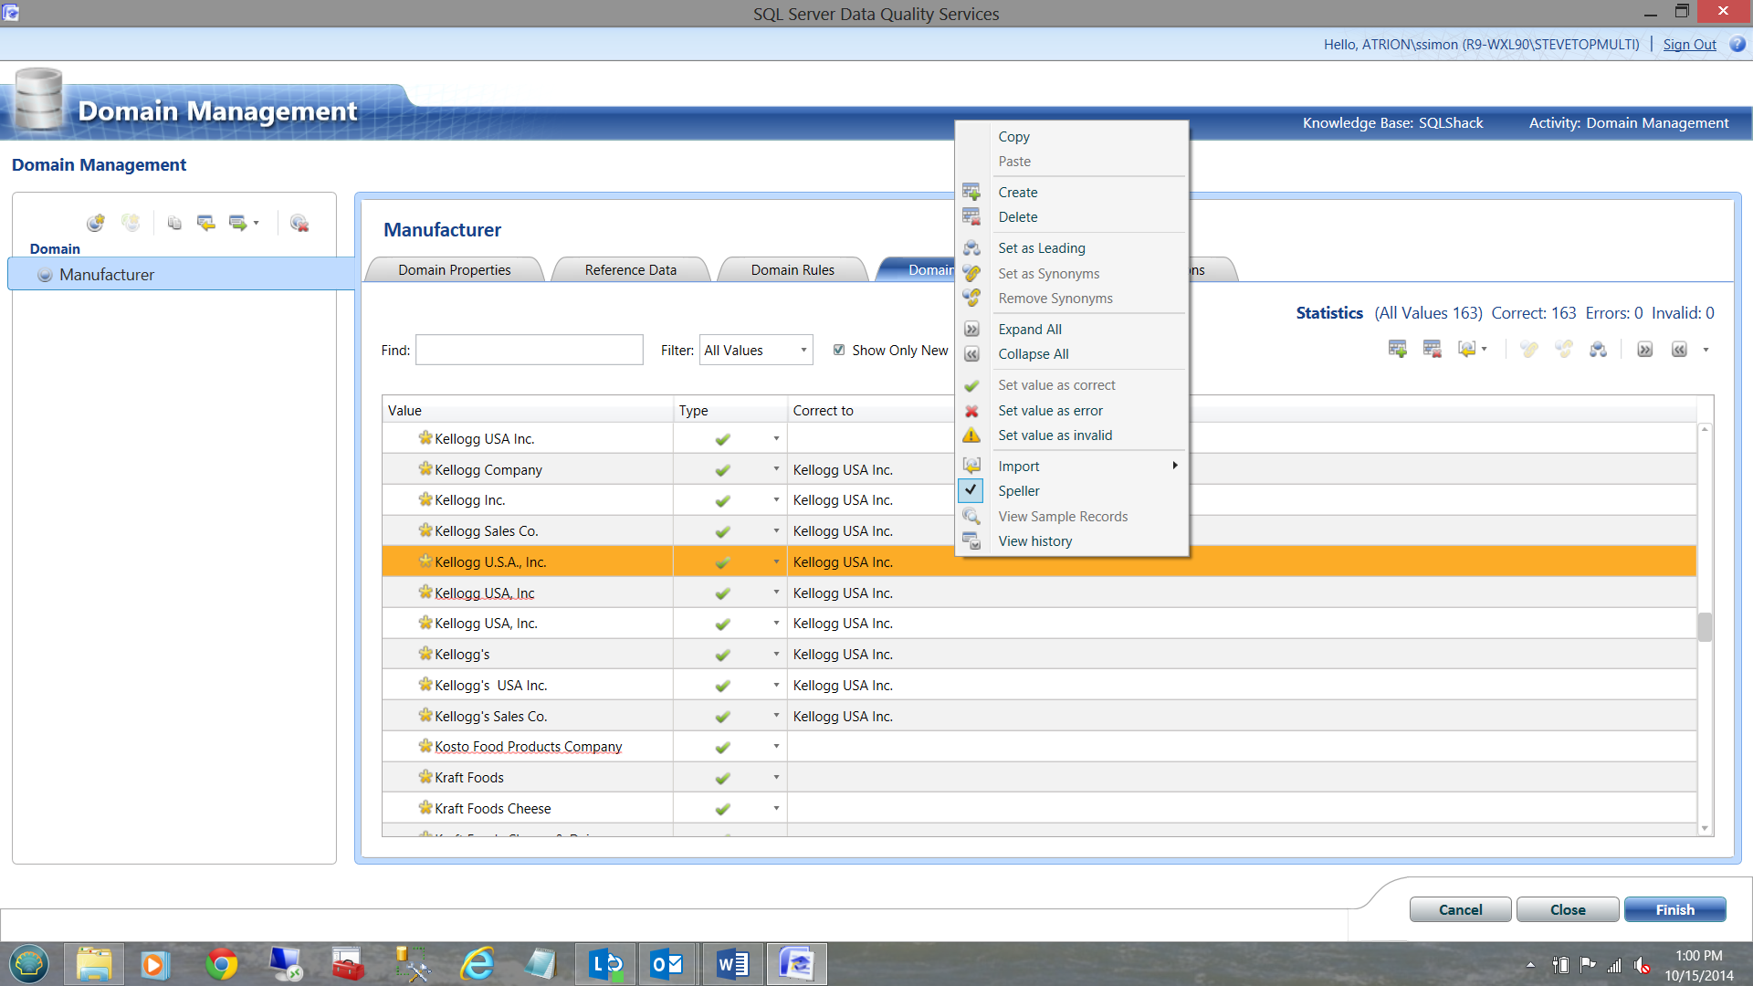Viewport: 1753px width, 986px height.
Task: Expand the Import submenu arrow
Action: pos(1175,466)
